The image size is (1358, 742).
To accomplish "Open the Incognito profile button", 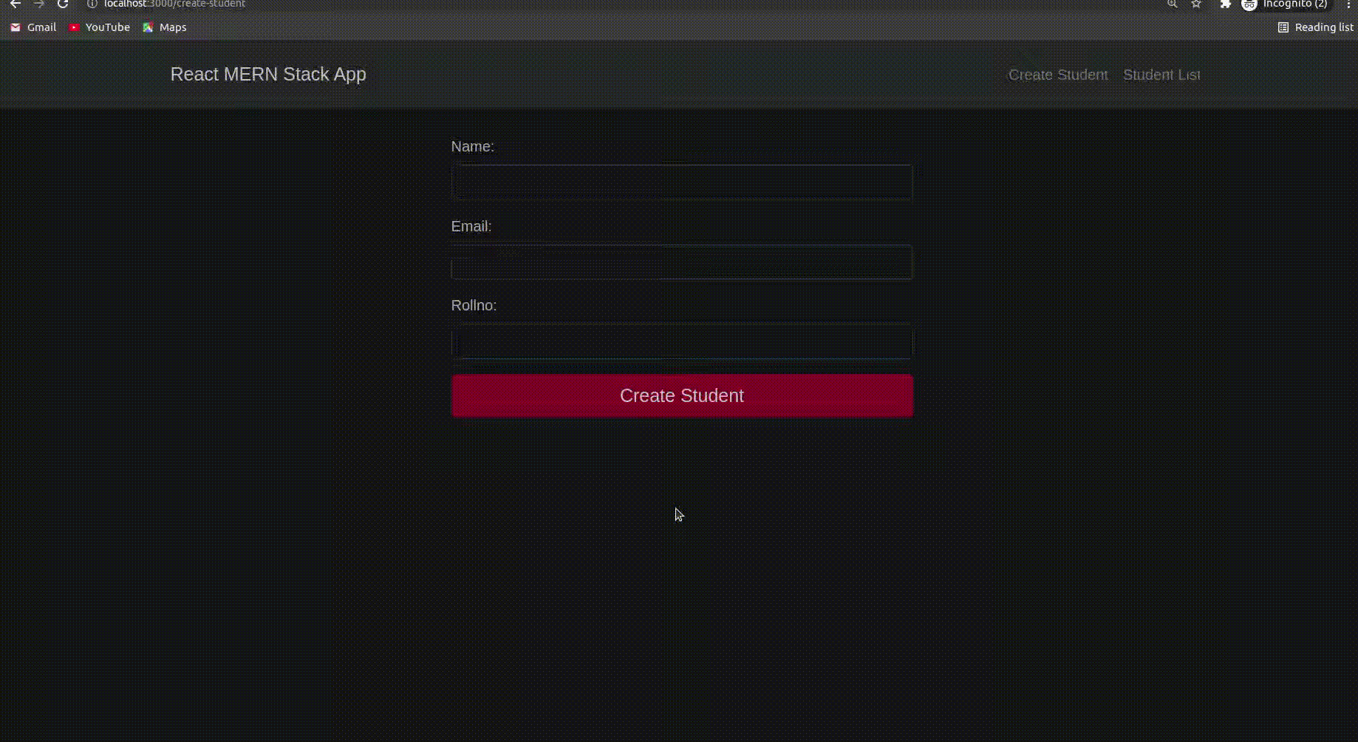I will point(1286,4).
